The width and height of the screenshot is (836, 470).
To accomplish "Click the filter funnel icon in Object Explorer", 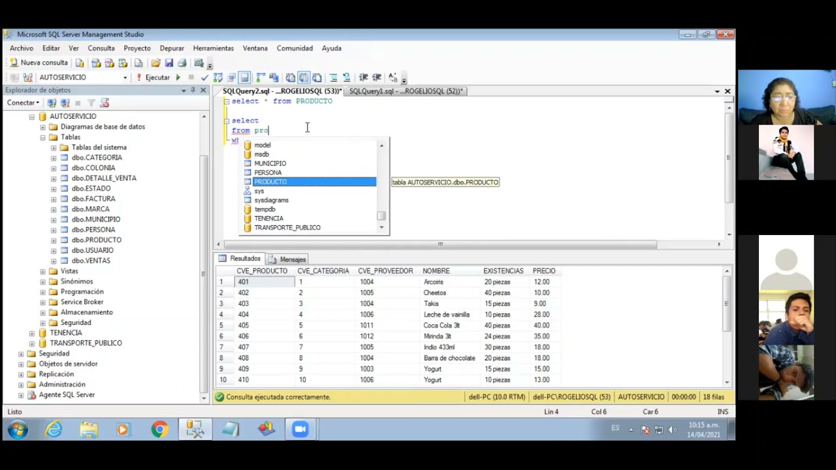I will coord(91,102).
